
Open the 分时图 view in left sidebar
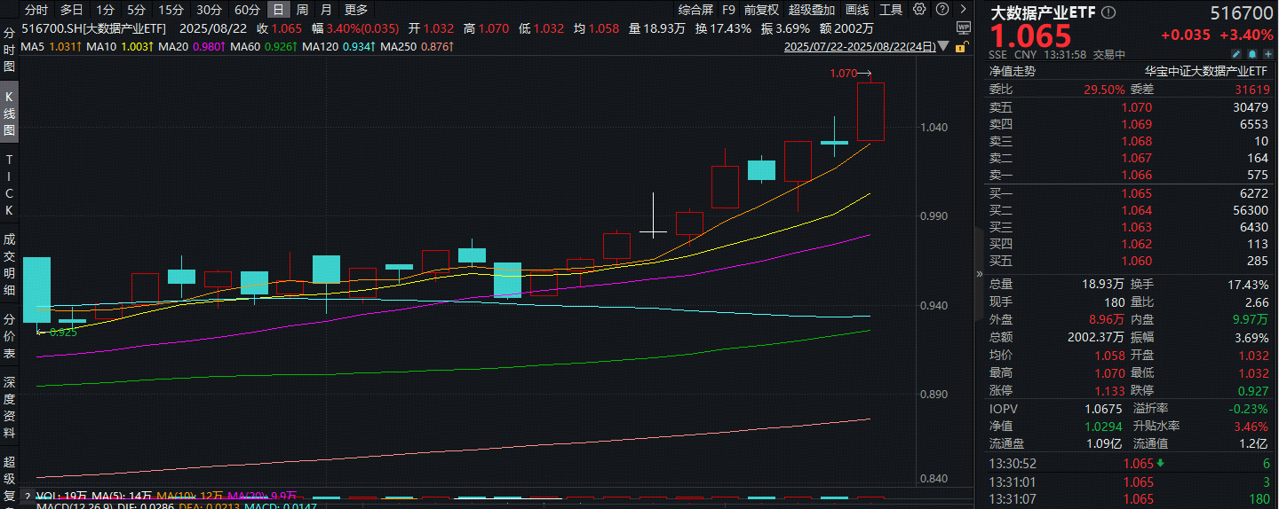[10, 50]
